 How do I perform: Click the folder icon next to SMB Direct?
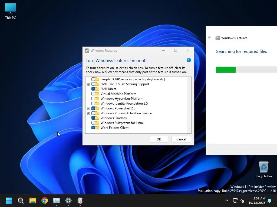(x=97, y=89)
